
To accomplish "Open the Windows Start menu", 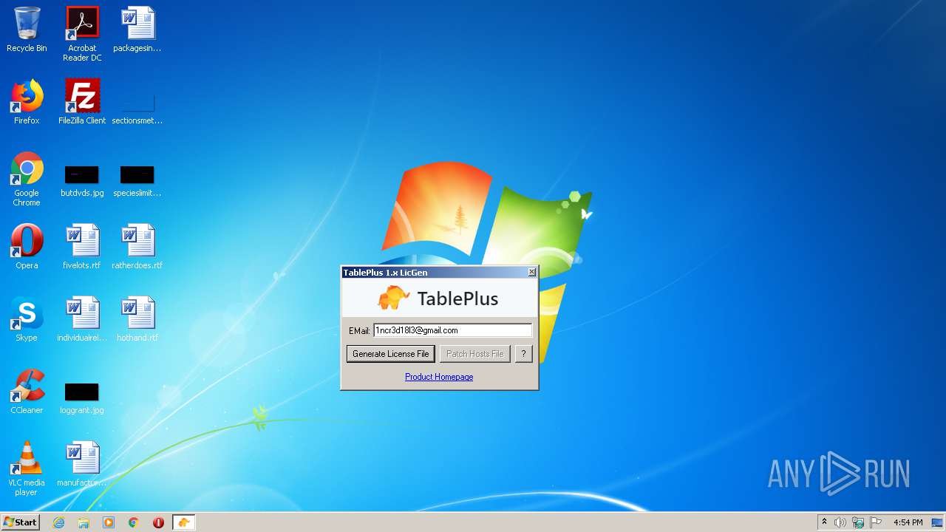I will pyautogui.click(x=21, y=522).
